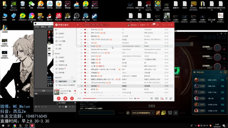The height and width of the screenshot is (128, 228).
Task: Click the search magnifier in NetEase header
Action: coord(107,25)
